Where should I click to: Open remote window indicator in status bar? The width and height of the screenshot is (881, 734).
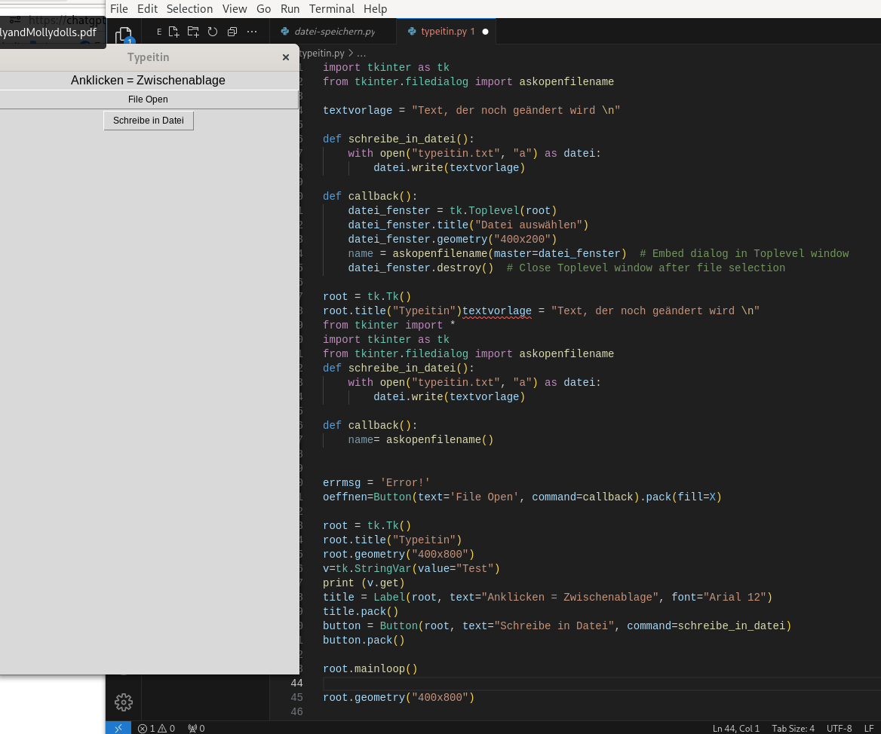(118, 728)
